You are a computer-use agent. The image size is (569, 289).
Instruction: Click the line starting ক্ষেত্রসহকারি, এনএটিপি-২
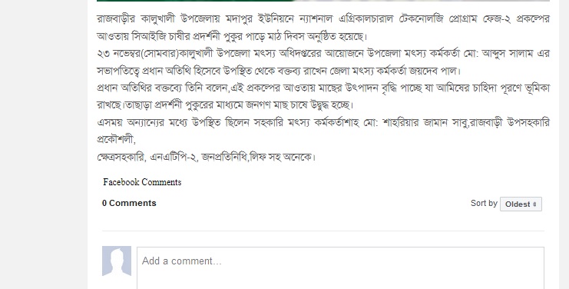(x=207, y=157)
